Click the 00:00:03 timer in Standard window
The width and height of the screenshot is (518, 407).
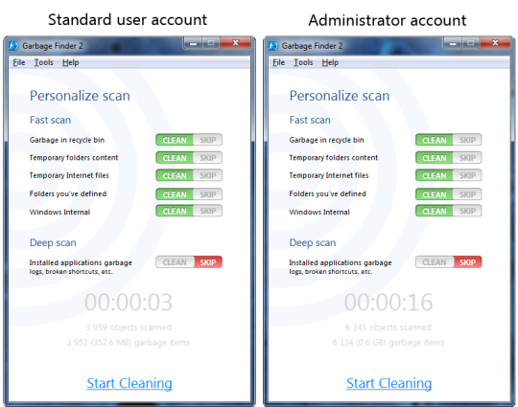pos(129,302)
